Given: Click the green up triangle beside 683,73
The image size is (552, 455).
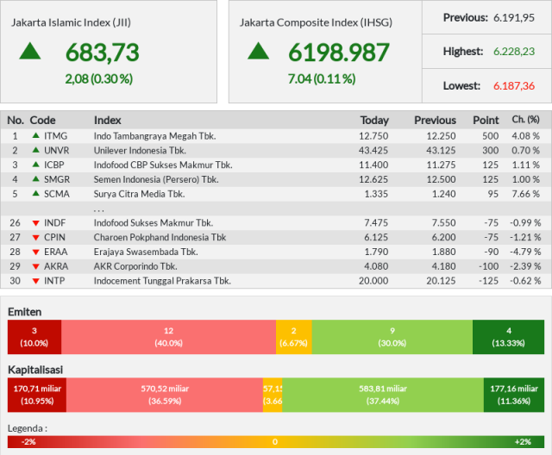Looking at the screenshot, I should (x=30, y=51).
